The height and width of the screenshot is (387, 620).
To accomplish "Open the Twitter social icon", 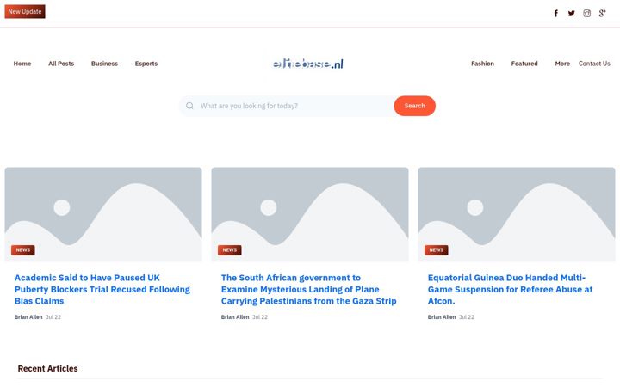I will (572, 14).
